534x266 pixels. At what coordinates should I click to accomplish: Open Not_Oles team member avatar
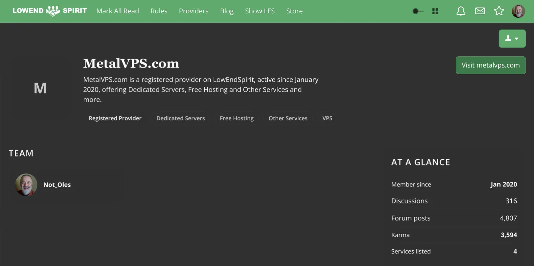click(26, 185)
